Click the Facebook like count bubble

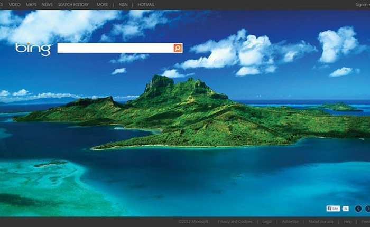345,209
